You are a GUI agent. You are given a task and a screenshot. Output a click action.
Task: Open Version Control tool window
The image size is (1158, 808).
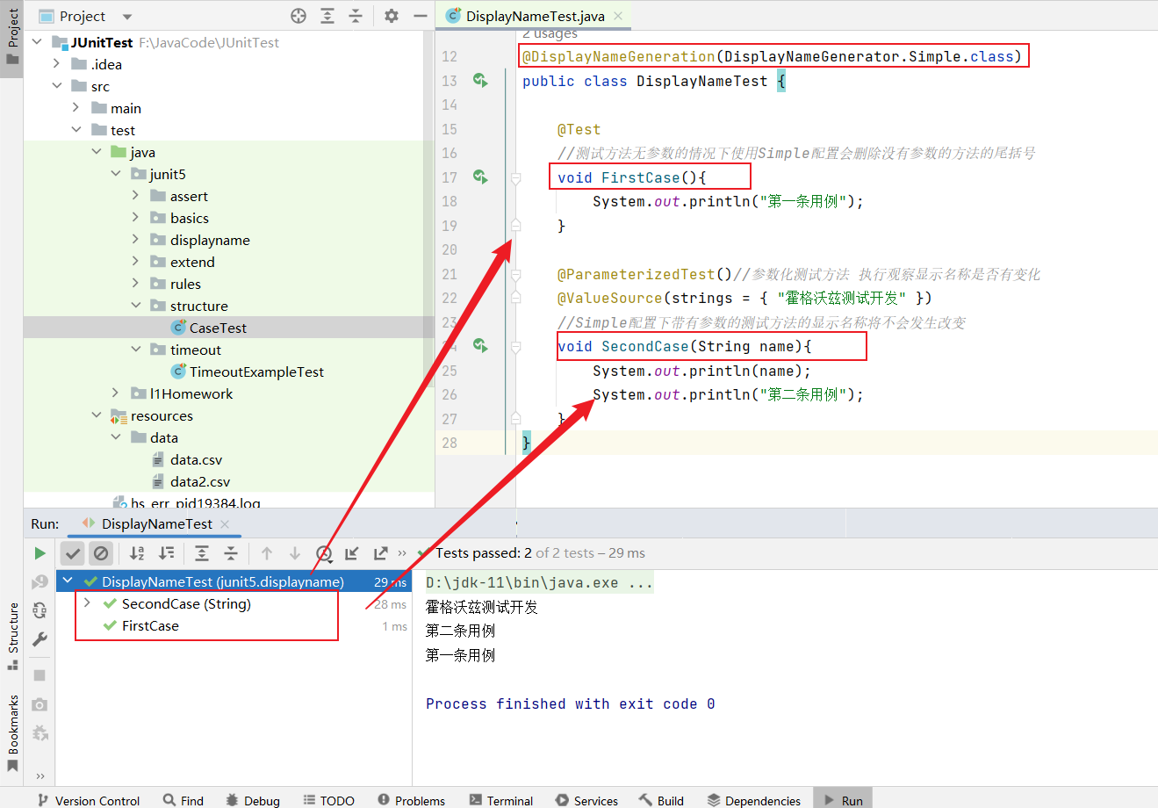point(88,800)
